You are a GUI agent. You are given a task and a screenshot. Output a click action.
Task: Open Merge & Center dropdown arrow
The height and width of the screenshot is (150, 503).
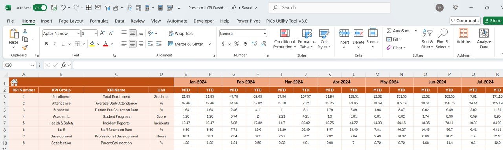[x=210, y=44]
